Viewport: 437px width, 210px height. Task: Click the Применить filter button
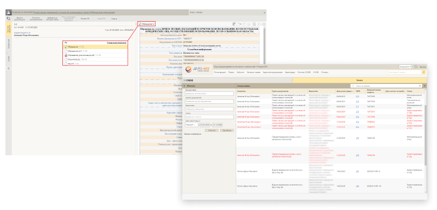[227, 130]
